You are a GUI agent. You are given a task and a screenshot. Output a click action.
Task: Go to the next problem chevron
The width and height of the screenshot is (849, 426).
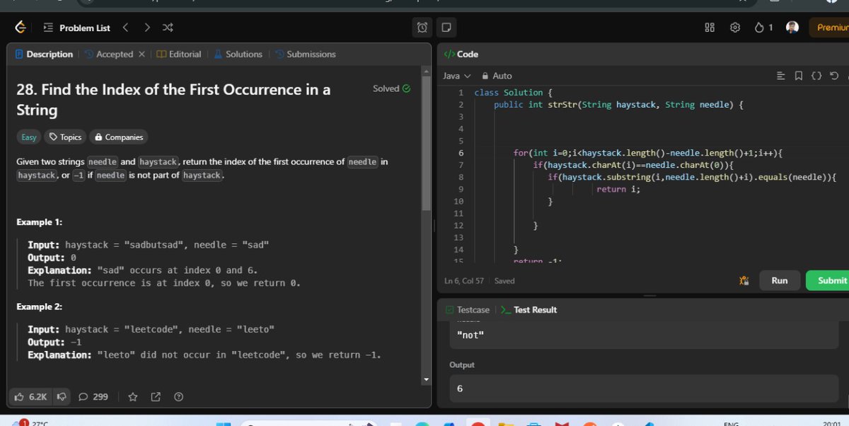[x=146, y=28]
